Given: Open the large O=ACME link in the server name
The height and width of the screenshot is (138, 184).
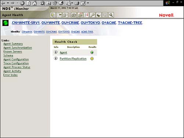Looking at the screenshot, I should pyautogui.click(x=109, y=23).
